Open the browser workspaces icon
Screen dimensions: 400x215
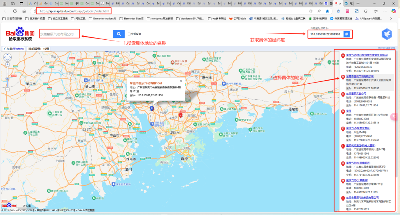[x=13, y=4]
